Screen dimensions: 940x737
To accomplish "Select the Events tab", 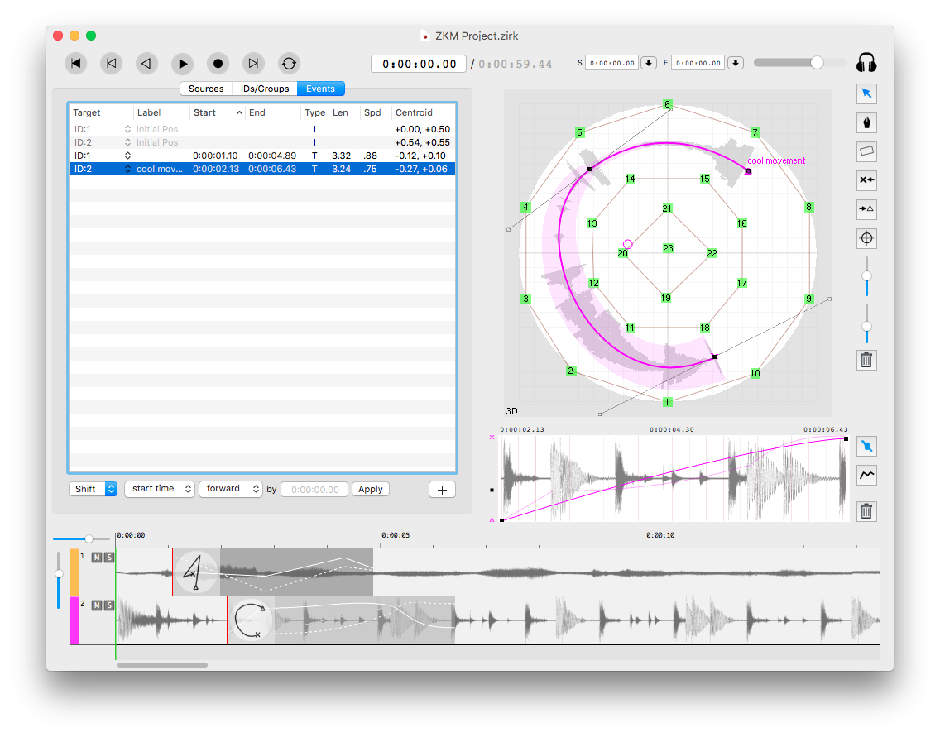I will (x=321, y=89).
